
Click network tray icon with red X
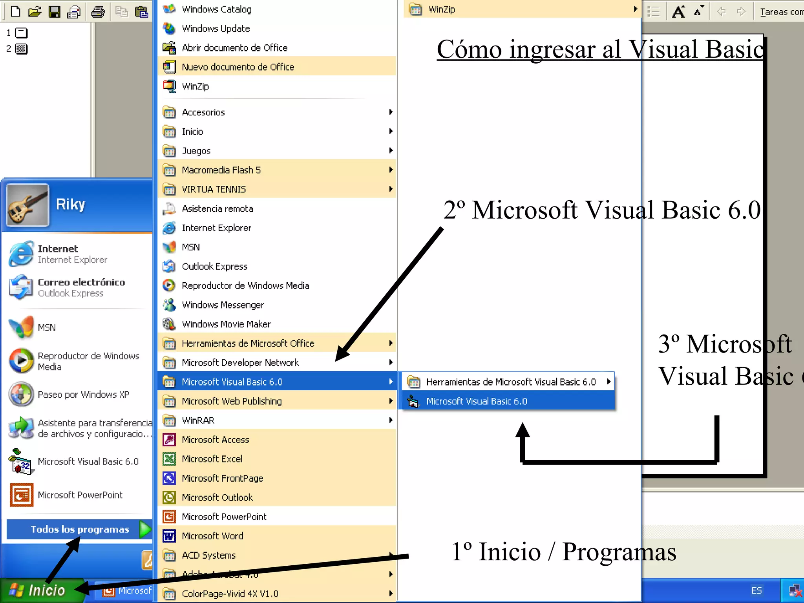795,591
